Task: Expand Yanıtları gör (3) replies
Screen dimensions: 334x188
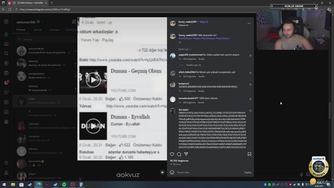Action: [x=194, y=65]
